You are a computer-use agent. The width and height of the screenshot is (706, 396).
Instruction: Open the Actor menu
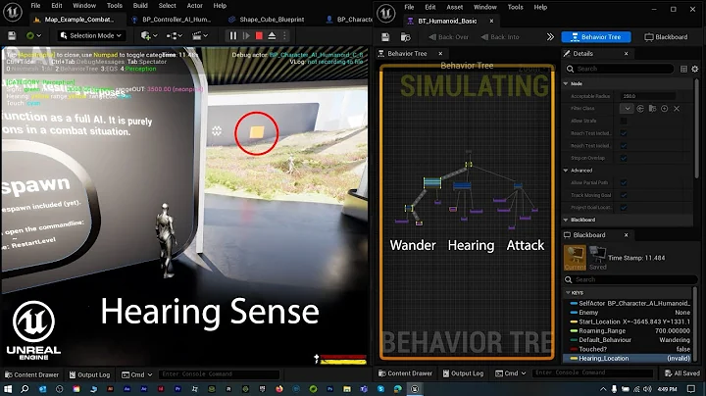[x=194, y=6]
